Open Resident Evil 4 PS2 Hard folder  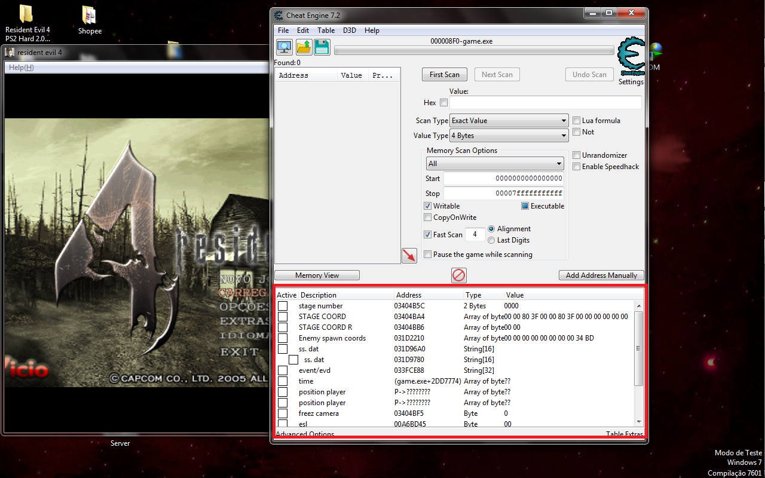tap(27, 24)
